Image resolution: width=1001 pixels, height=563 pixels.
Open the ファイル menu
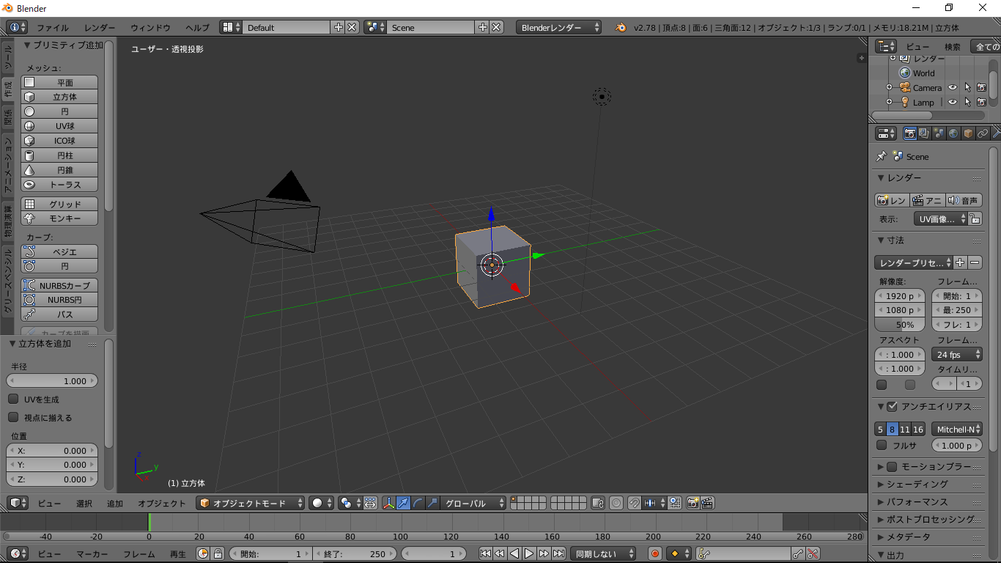tap(53, 27)
